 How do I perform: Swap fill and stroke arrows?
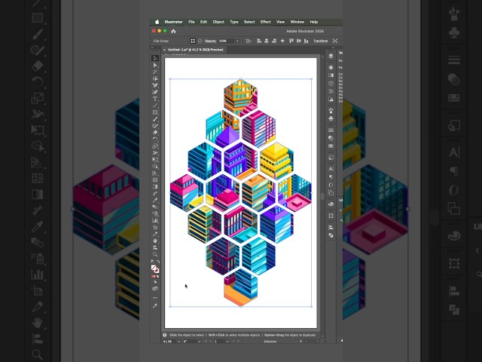(x=158, y=262)
